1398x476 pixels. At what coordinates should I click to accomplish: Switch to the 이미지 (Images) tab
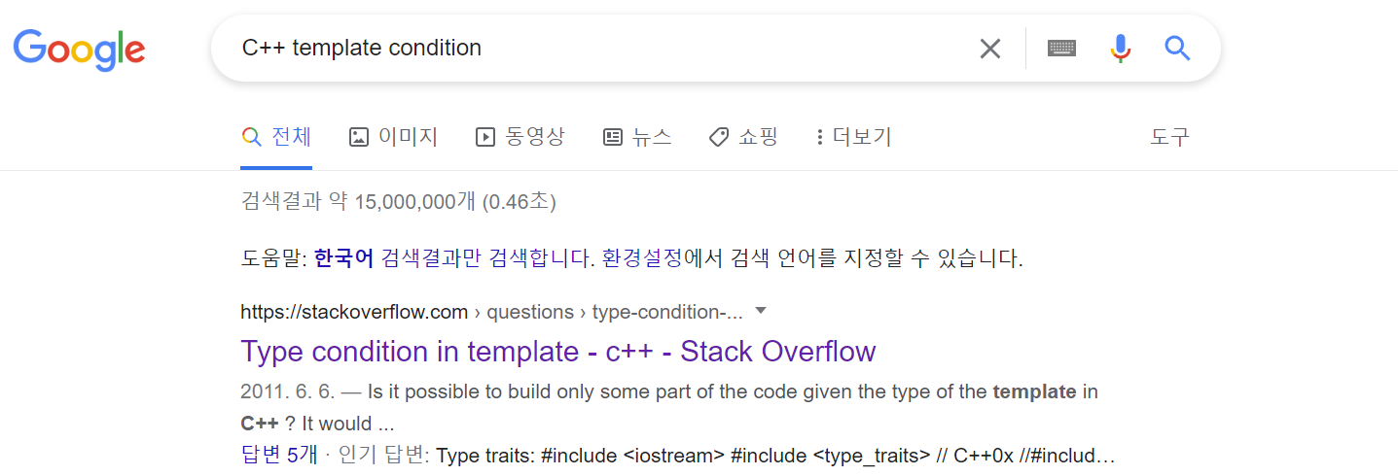(x=393, y=137)
